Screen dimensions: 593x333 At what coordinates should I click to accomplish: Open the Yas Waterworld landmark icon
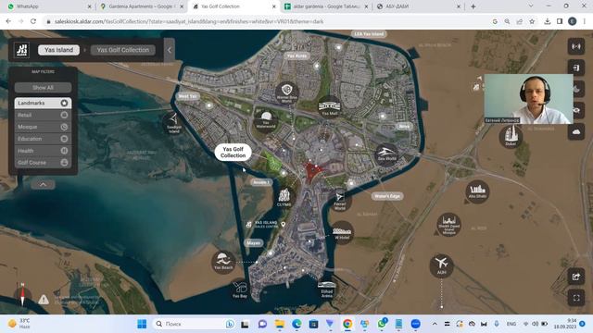click(x=266, y=120)
